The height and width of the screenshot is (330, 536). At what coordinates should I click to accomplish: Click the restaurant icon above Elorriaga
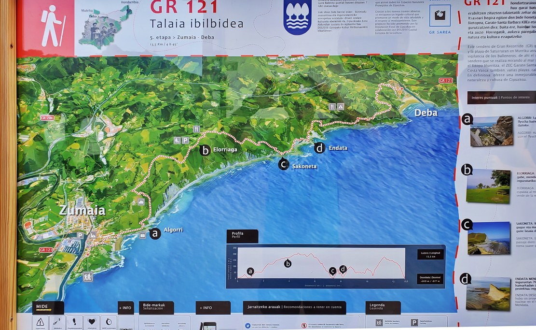196,129
